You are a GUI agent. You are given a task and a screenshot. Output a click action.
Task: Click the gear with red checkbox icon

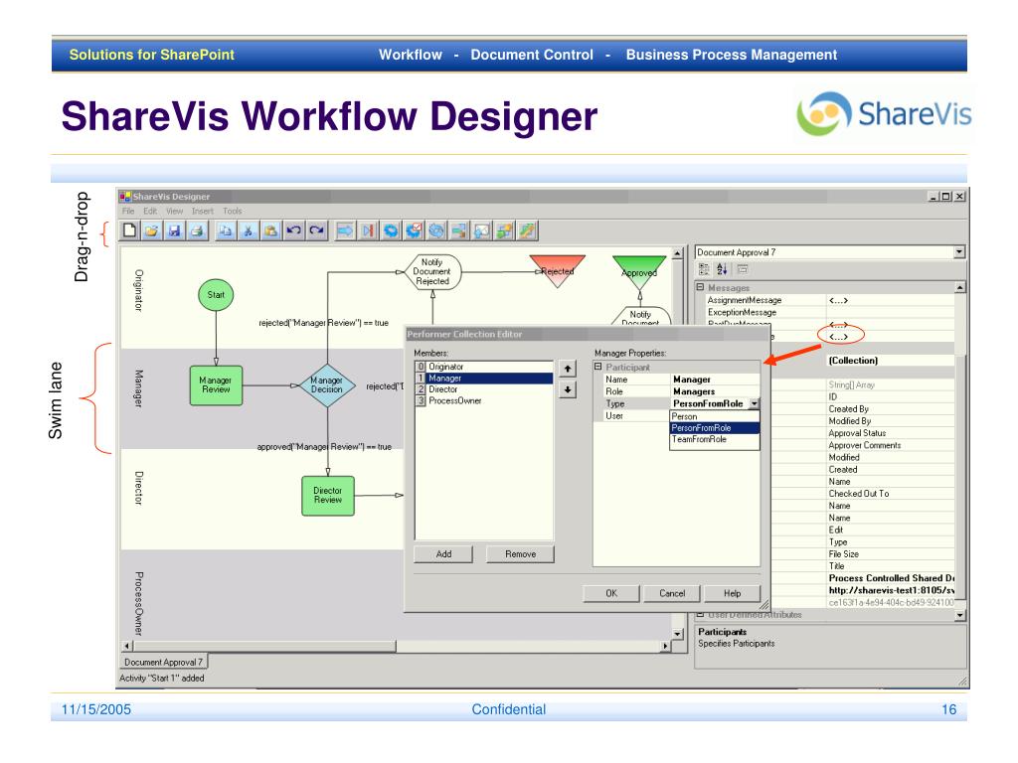(414, 230)
